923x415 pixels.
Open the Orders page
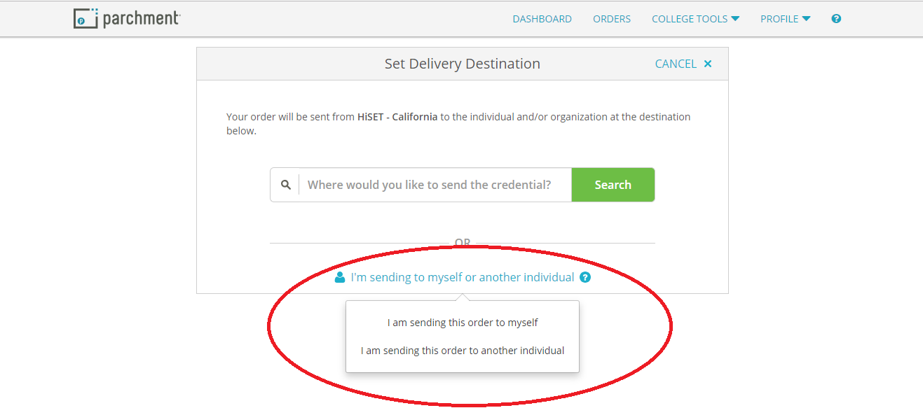[x=611, y=19]
